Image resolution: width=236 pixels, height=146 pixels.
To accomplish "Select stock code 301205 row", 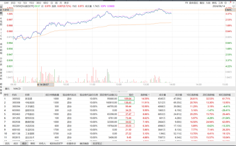I will click(x=119, y=118).
